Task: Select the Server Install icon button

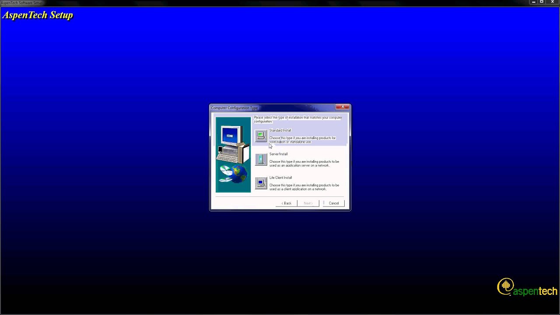Action: coord(261,159)
